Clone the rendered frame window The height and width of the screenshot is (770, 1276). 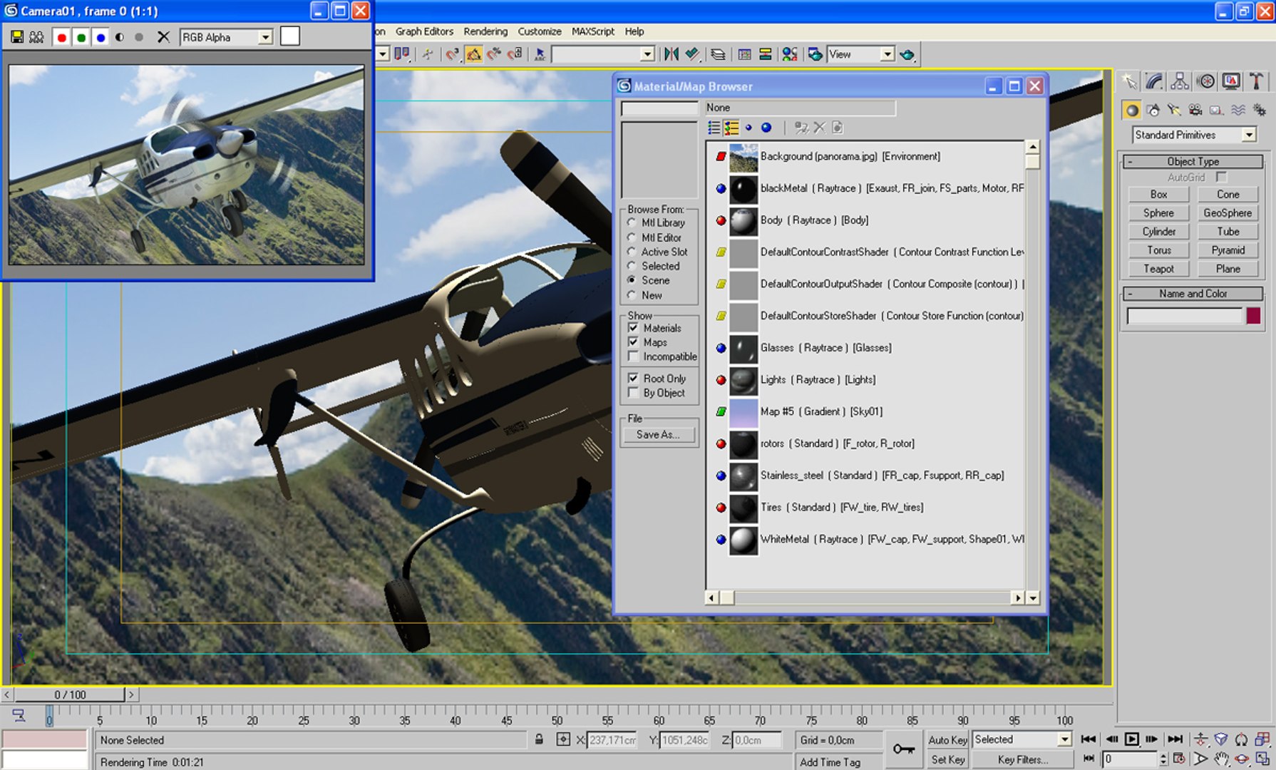[36, 37]
